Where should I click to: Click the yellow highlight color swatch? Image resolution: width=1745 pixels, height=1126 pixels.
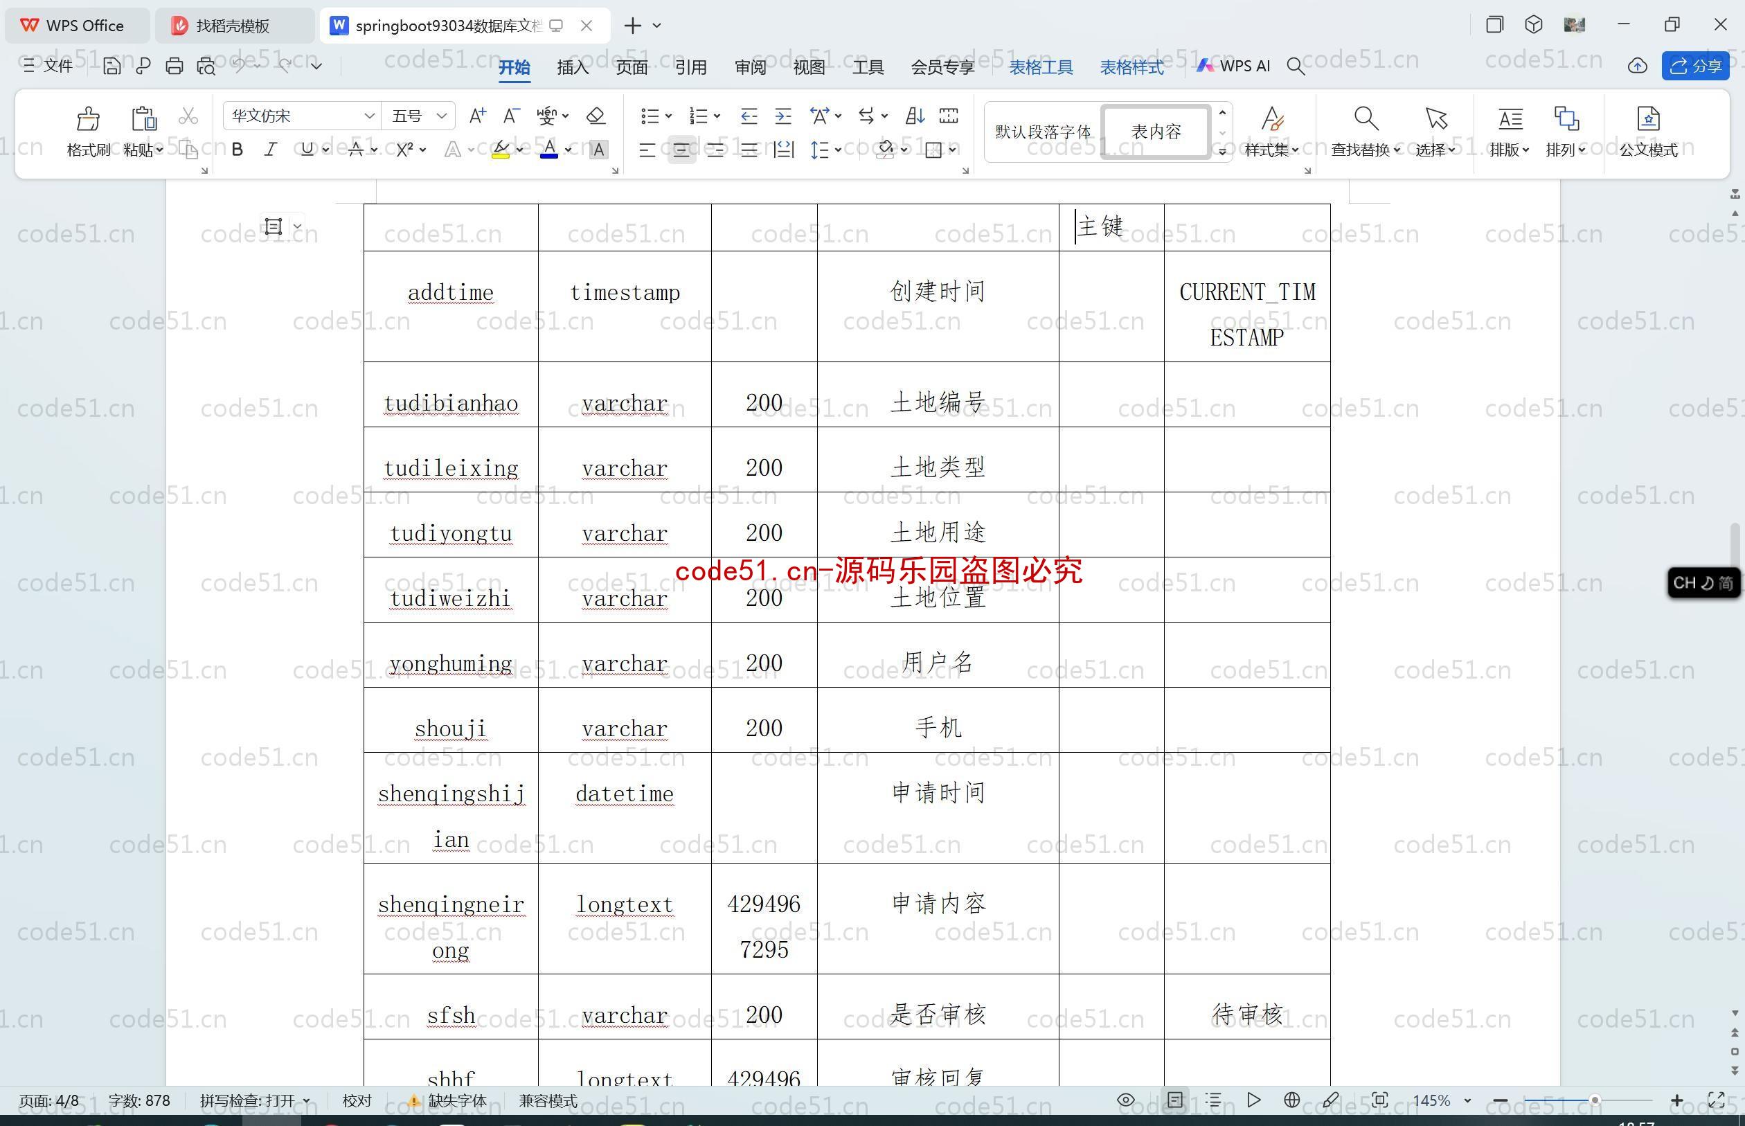(x=501, y=150)
